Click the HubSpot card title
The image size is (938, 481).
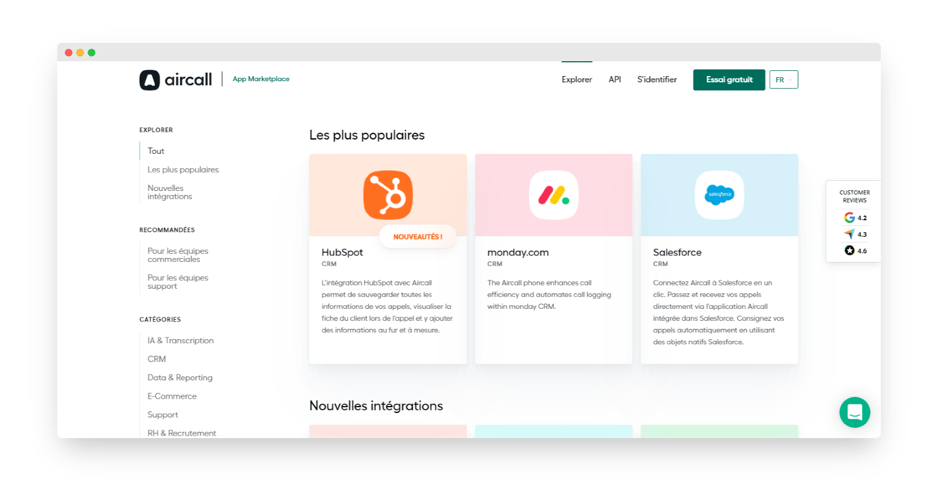pyautogui.click(x=342, y=252)
